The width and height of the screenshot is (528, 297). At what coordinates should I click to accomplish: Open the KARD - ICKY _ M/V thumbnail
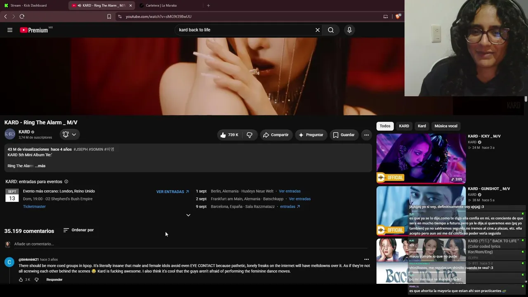[x=421, y=158]
